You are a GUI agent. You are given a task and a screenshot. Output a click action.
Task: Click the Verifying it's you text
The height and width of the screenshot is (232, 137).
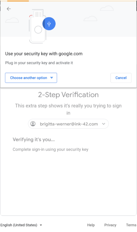pyautogui.click(x=34, y=139)
